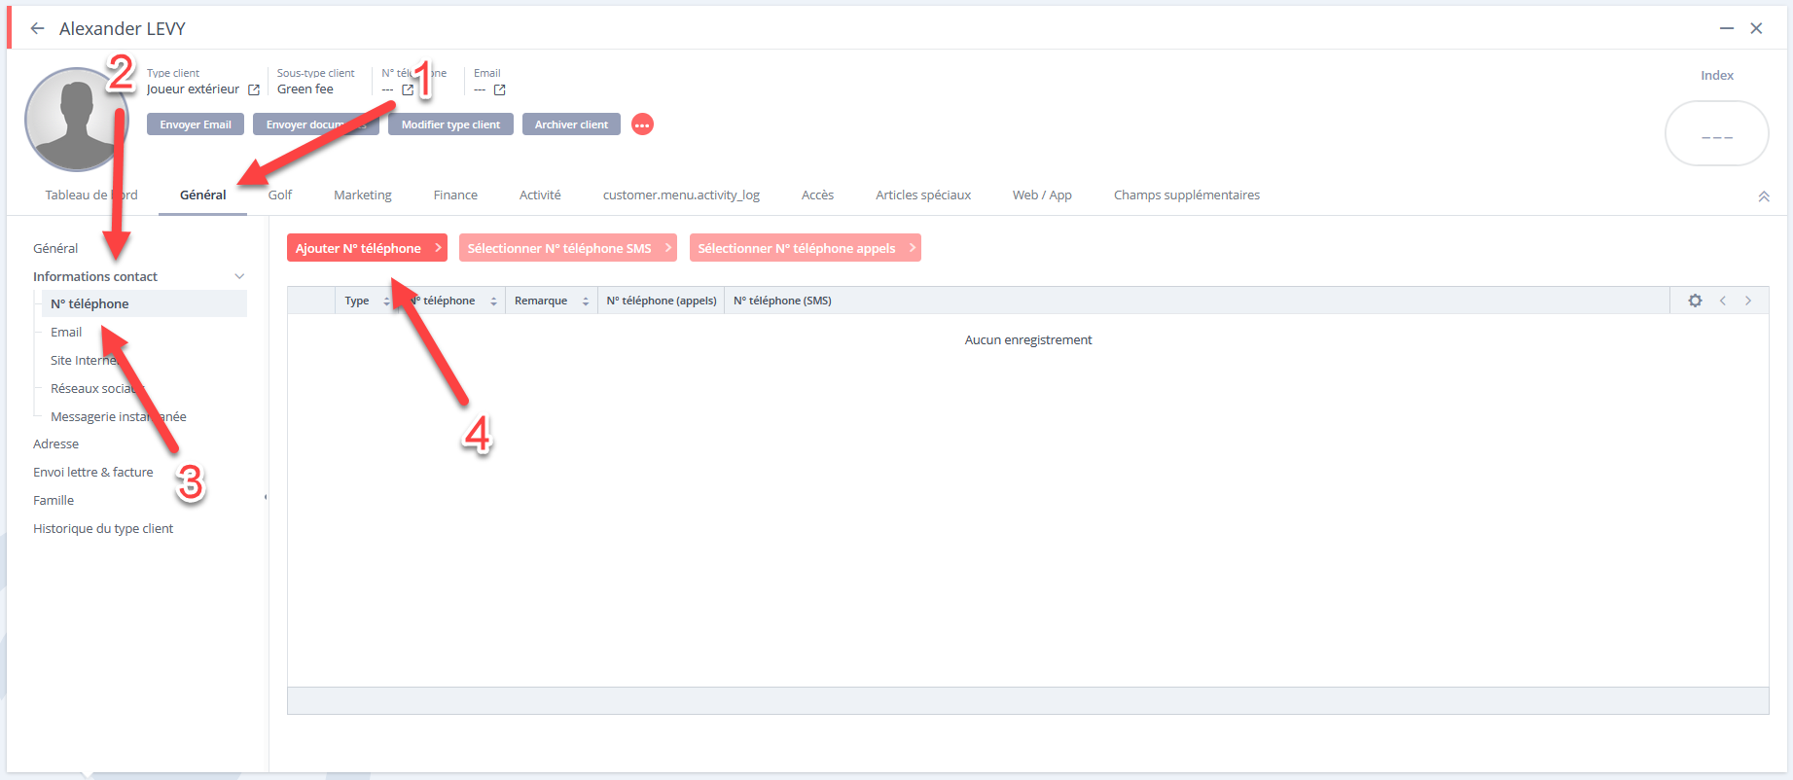Open table settings gear icon
This screenshot has width=1793, height=780.
coord(1695,301)
